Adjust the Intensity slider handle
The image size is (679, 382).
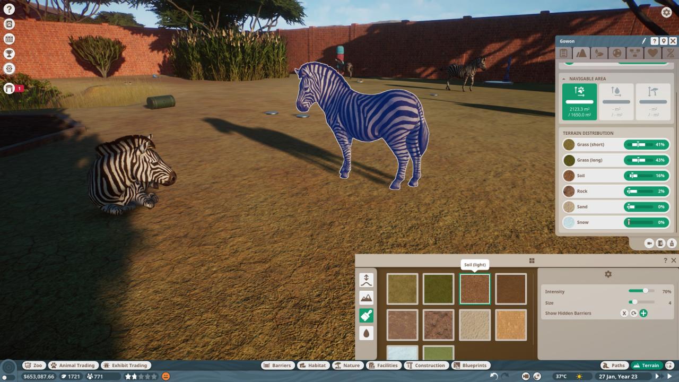646,291
